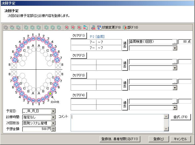The image size is (195, 145).
Task: Click the upper-right quadrant teeth selection icon
Action: [x=38, y=27]
